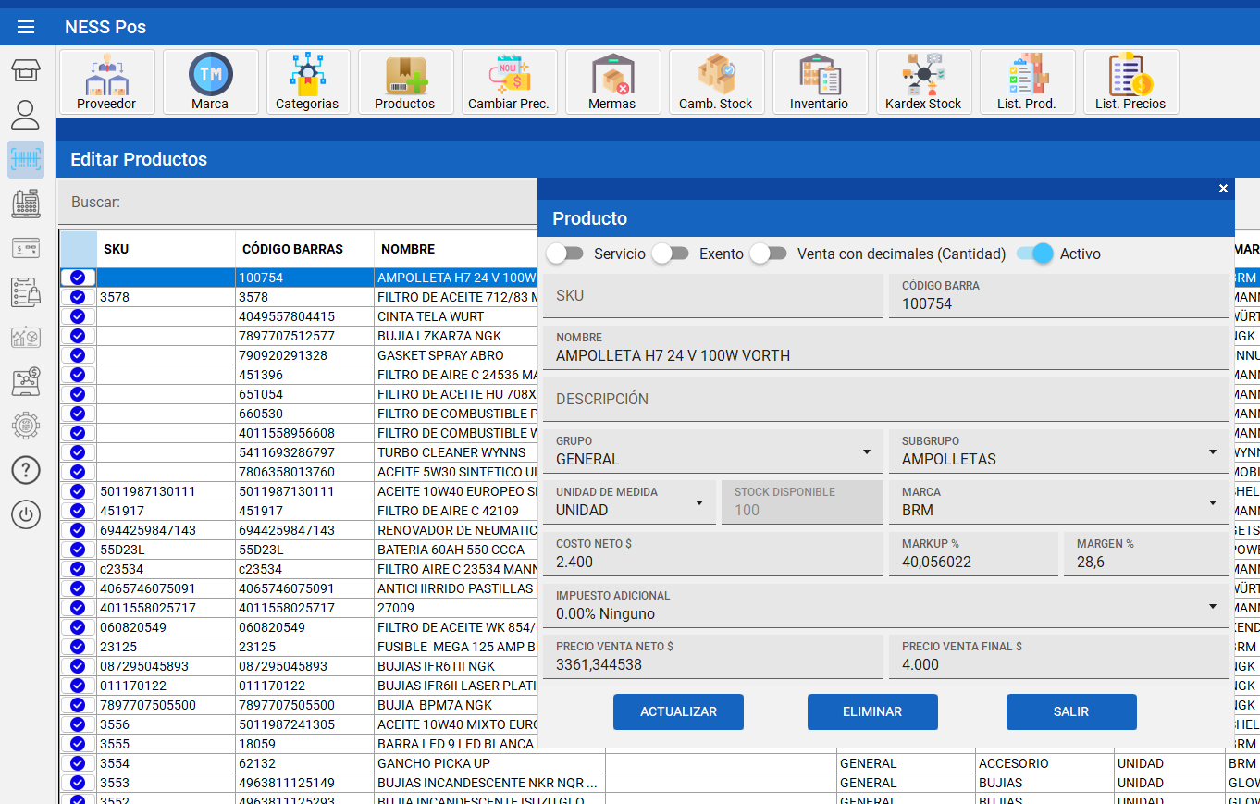
Task: Toggle the Servicio switch
Action: pos(565,254)
